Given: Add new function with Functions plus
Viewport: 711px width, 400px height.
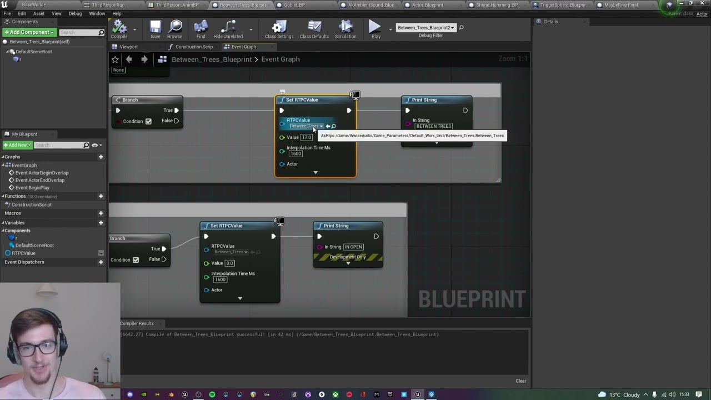Looking at the screenshot, I should tap(101, 196).
